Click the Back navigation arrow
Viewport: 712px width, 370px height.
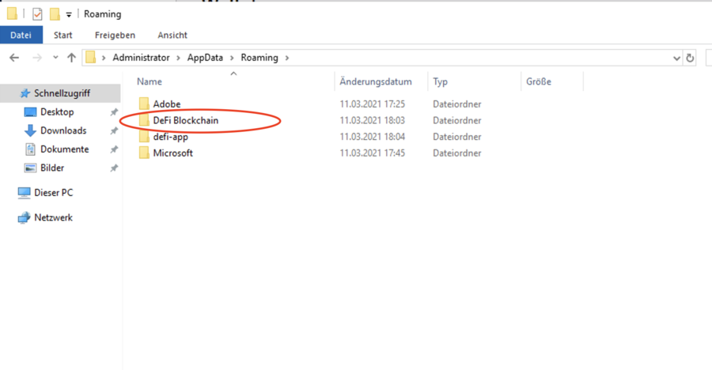click(x=14, y=58)
